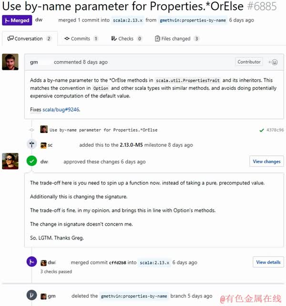Click the green commit status checkmark
This screenshot has height=306, width=286.
(x=262, y=130)
